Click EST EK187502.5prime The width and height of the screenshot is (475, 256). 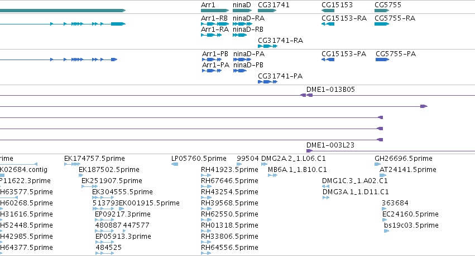109,170
